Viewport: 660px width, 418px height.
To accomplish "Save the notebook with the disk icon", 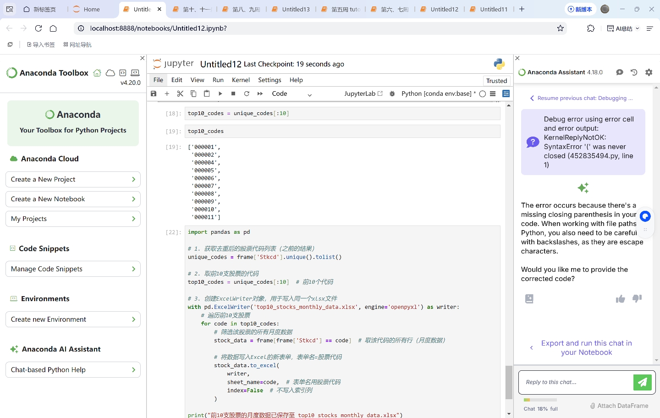I will click(154, 93).
